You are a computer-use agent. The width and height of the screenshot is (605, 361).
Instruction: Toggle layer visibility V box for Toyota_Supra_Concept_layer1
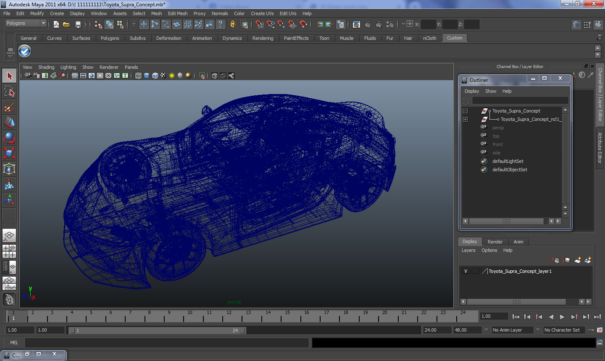[x=466, y=271]
